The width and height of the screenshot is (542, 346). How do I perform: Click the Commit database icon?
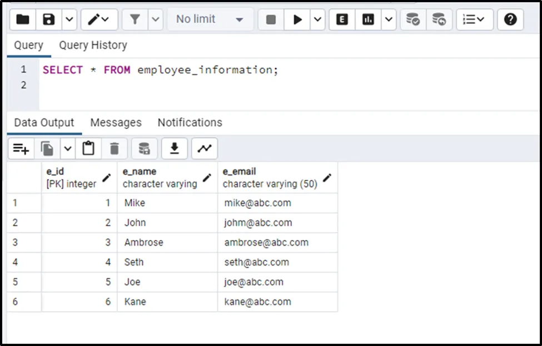point(412,19)
